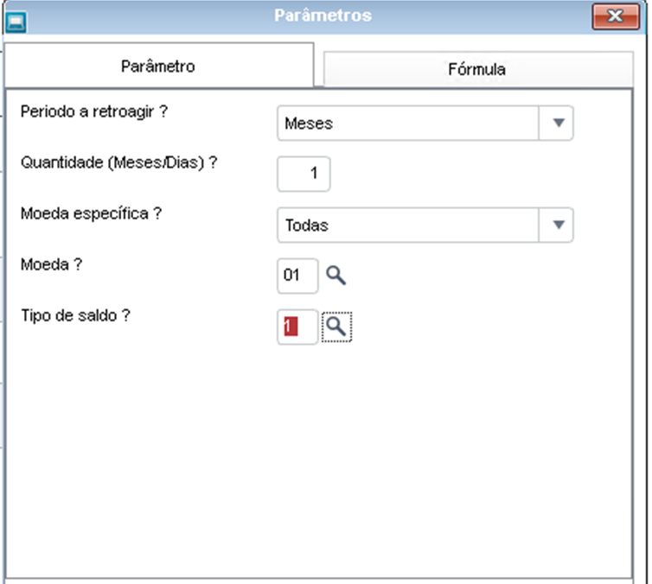Click the 'Tipo de saldo ?' label

coord(75,315)
